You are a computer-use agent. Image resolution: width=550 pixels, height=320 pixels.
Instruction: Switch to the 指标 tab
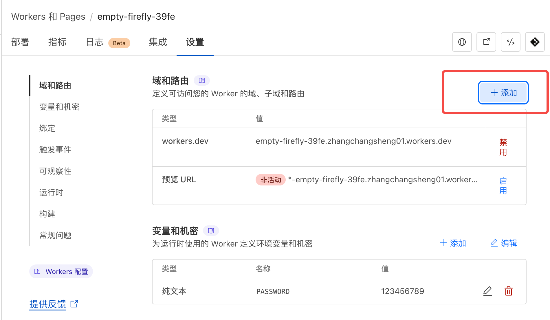click(57, 42)
